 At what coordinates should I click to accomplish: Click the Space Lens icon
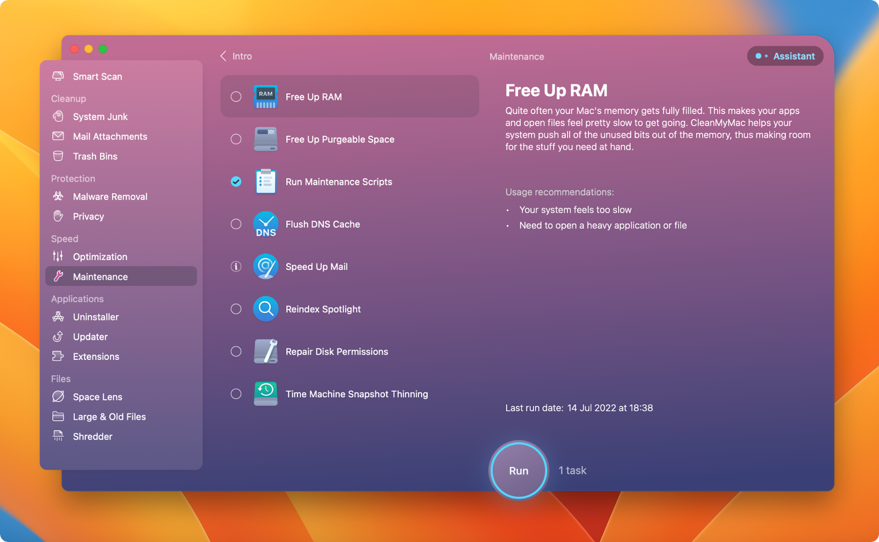point(58,397)
